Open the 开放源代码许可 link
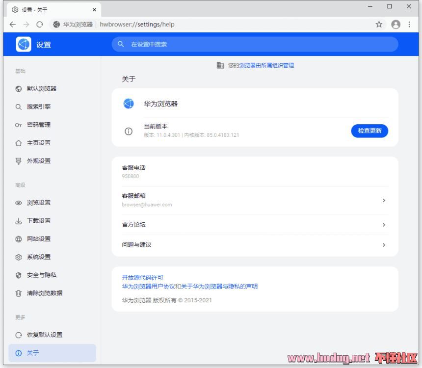The height and width of the screenshot is (368, 422). [143, 278]
